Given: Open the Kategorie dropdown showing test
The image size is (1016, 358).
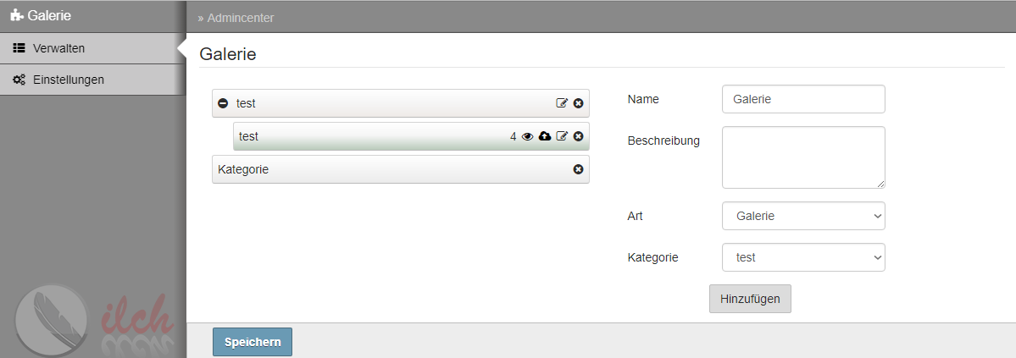Looking at the screenshot, I should click(803, 257).
